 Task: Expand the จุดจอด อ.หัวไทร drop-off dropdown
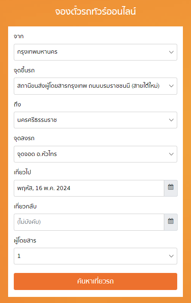[96, 154]
